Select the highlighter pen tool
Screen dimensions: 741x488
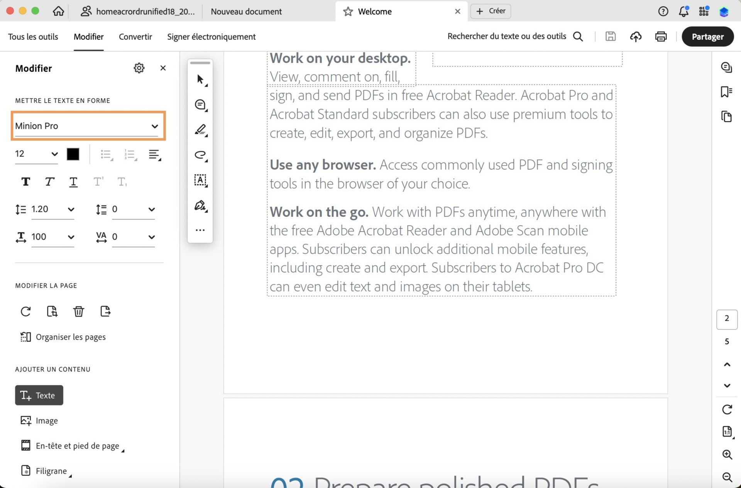tap(200, 130)
